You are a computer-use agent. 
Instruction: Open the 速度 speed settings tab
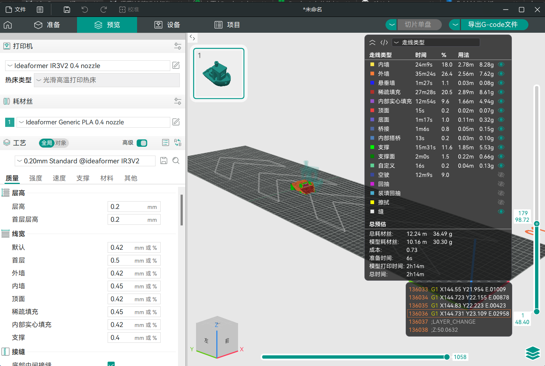tap(59, 178)
